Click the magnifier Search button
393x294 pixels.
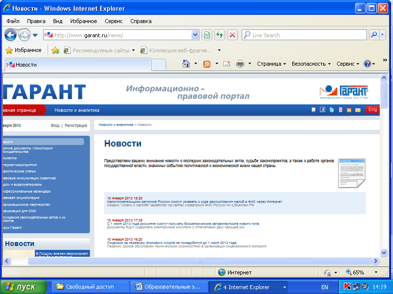pyautogui.click(x=374, y=35)
